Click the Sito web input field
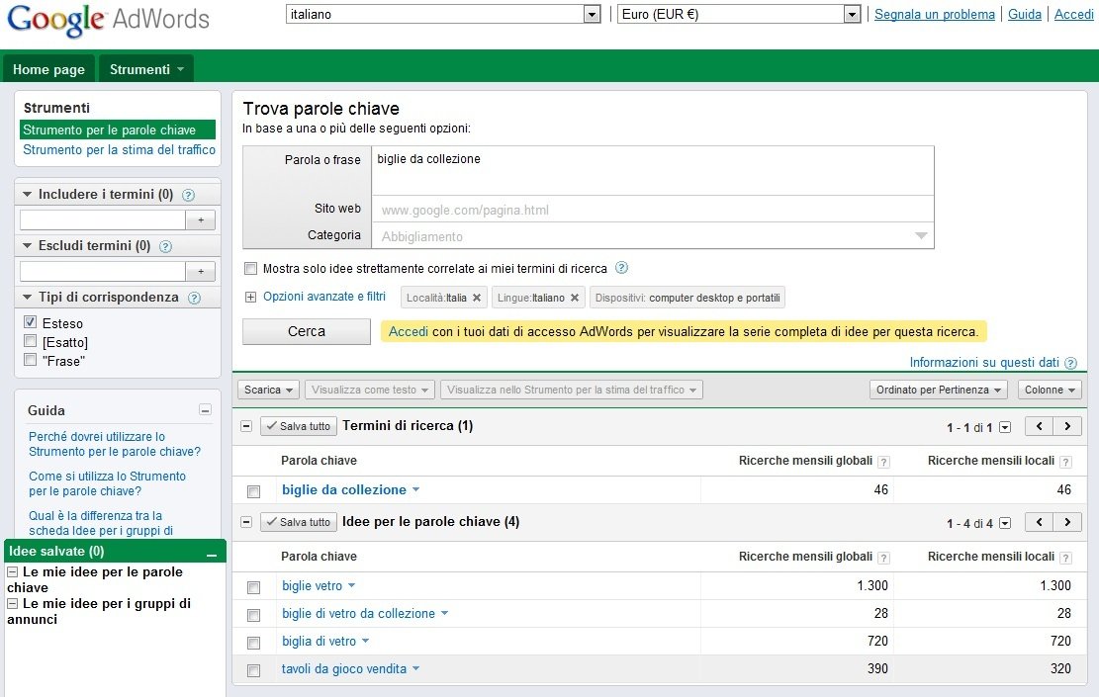 [653, 210]
